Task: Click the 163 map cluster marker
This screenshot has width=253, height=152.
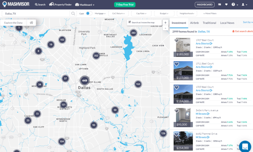Action: coord(138,84)
